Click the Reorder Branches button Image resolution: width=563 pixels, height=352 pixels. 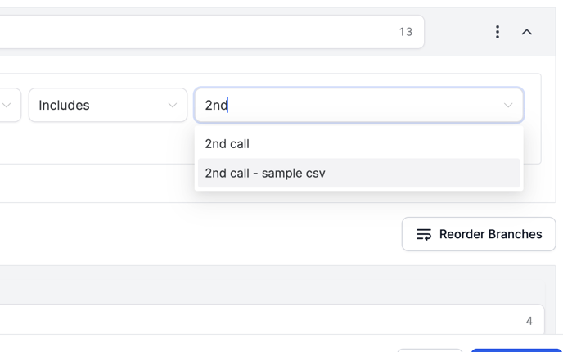479,234
